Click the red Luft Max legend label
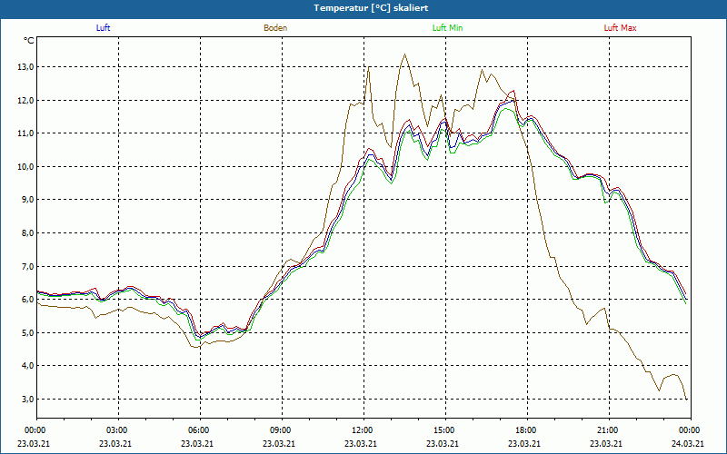Viewport: 727px width, 454px height. click(620, 28)
